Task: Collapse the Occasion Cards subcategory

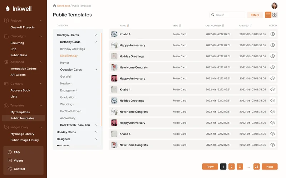Action: pyautogui.click(x=96, y=70)
